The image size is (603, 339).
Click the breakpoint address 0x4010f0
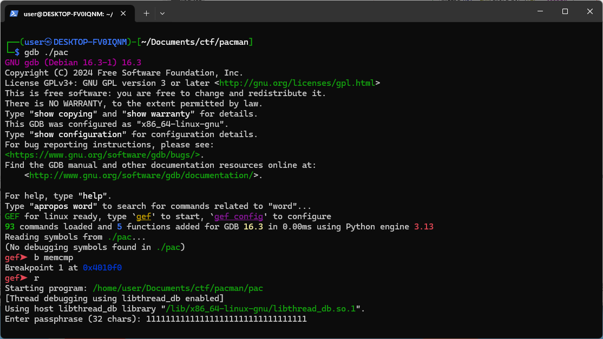[106, 268]
